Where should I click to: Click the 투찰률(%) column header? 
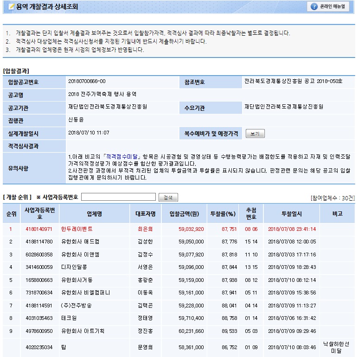(223, 214)
